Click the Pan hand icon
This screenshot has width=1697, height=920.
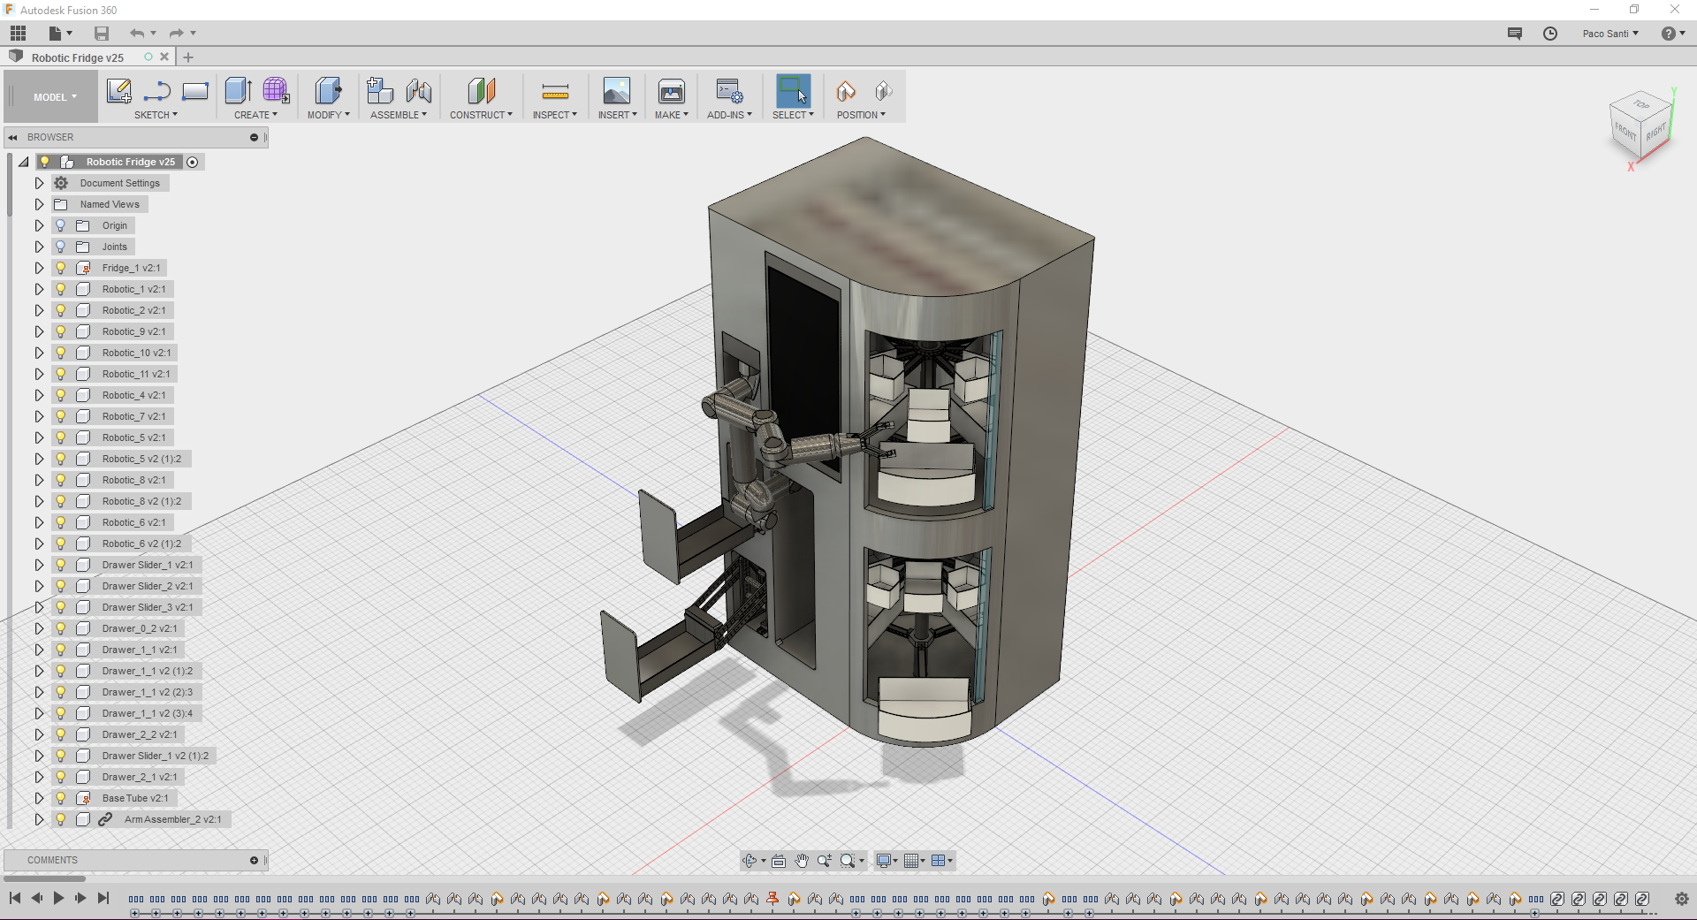(802, 861)
